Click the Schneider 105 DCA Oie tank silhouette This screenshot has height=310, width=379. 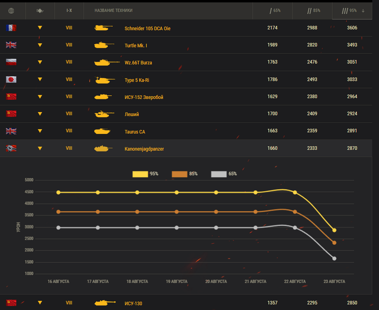point(103,28)
